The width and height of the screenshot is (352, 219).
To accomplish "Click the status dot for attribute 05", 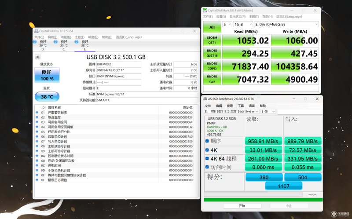I will 37,132.
